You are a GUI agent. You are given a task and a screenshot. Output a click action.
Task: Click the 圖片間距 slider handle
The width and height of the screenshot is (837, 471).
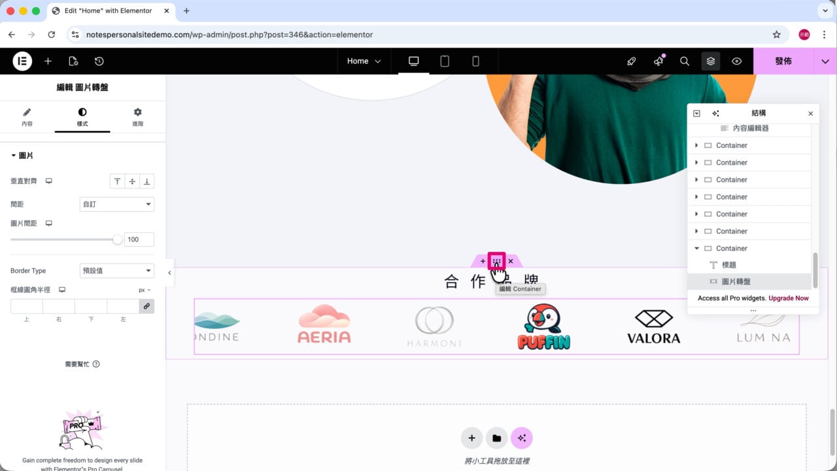118,239
